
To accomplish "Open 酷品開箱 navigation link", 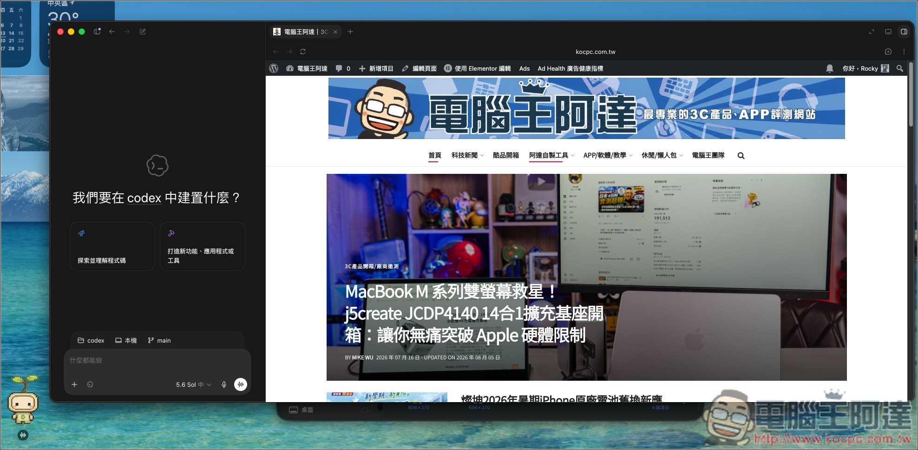I will pyautogui.click(x=506, y=155).
